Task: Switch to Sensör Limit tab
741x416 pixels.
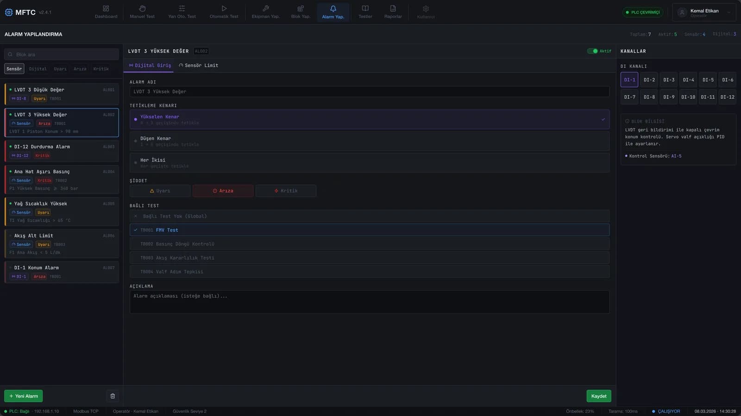Action: click(198, 66)
